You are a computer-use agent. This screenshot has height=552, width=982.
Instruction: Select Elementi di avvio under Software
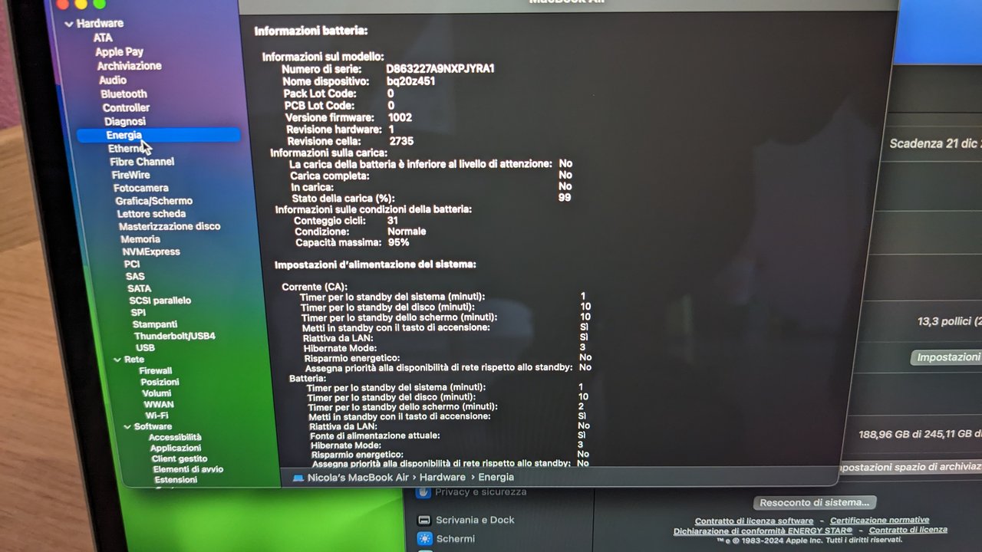188,469
